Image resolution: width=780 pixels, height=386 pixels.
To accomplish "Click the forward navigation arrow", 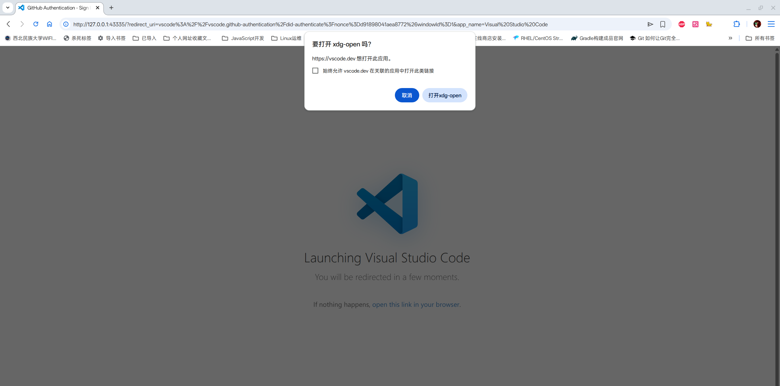I will coord(22,24).
